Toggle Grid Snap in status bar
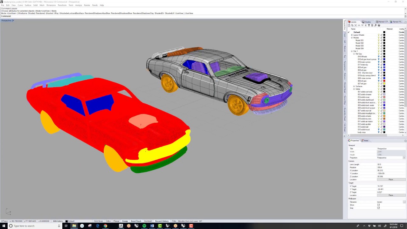The height and width of the screenshot is (229, 407). [98, 221]
